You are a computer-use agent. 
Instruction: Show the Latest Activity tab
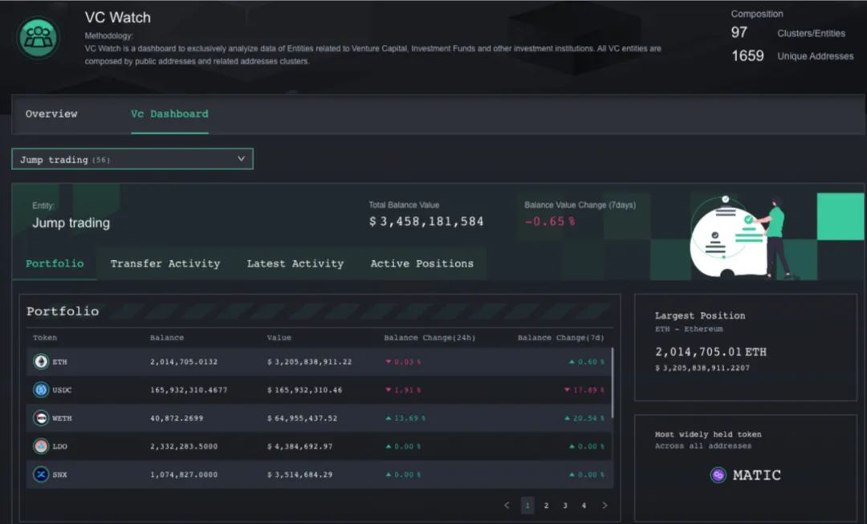point(295,263)
